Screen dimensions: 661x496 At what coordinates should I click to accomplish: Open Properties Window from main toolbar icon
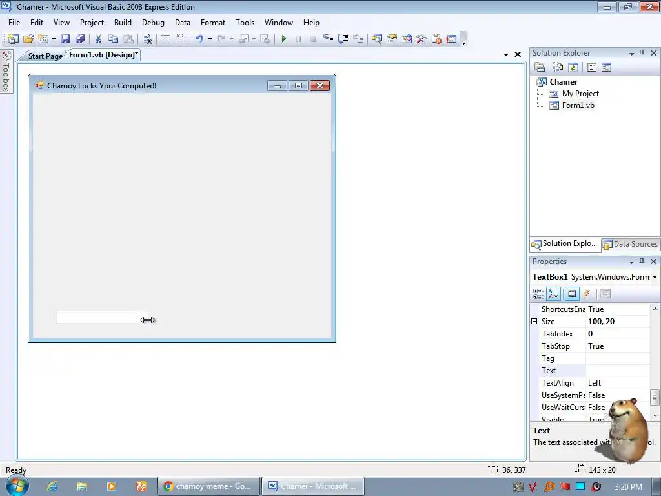[392, 39]
